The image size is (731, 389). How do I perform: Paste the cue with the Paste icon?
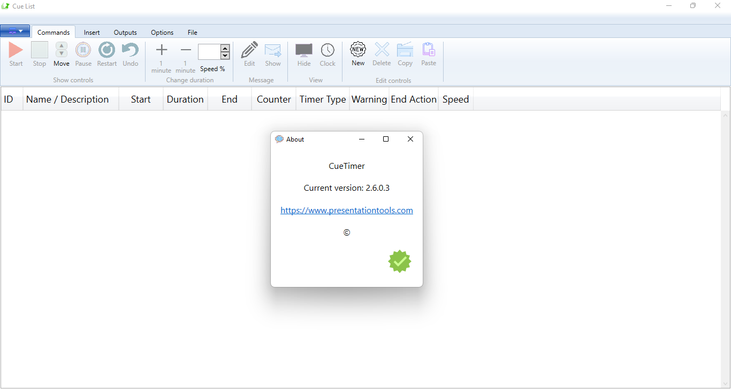[429, 50]
